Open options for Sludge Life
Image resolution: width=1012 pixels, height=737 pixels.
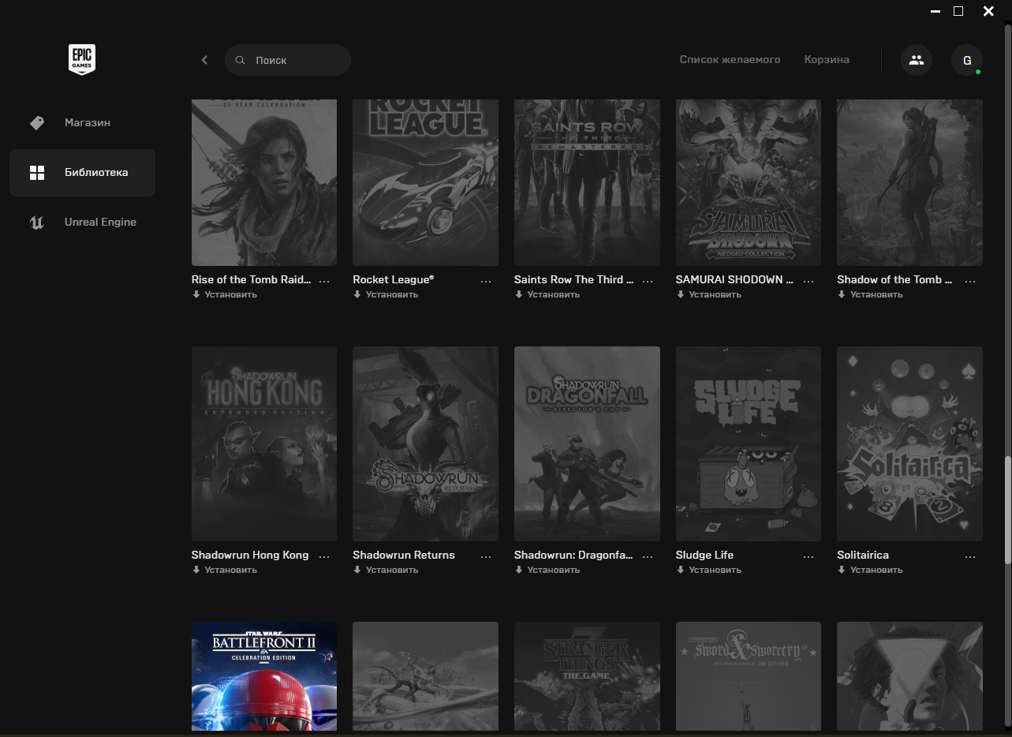(x=808, y=556)
